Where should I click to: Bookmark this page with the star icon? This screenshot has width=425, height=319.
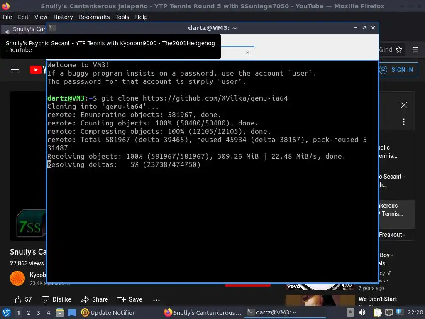click(399, 49)
